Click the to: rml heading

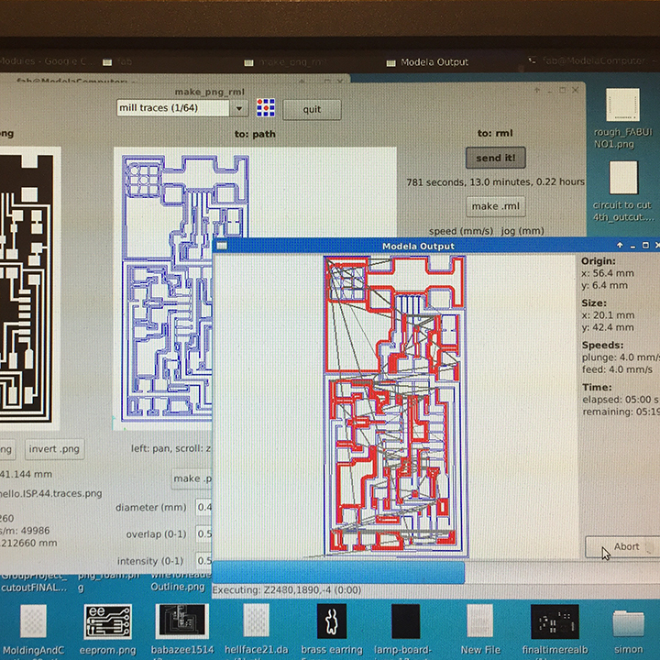(495, 134)
